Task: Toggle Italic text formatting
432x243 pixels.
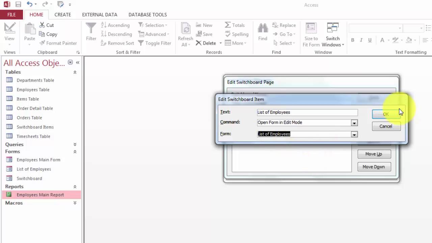Action: pyautogui.click(x=361, y=40)
